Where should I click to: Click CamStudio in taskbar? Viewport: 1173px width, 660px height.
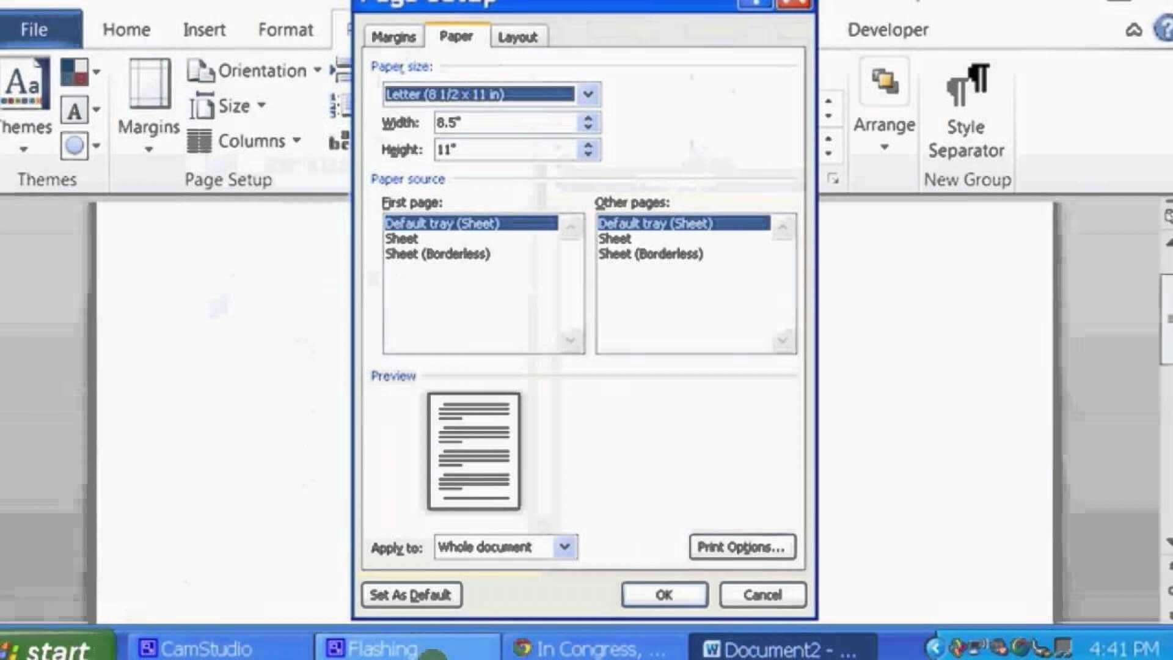[195, 649]
